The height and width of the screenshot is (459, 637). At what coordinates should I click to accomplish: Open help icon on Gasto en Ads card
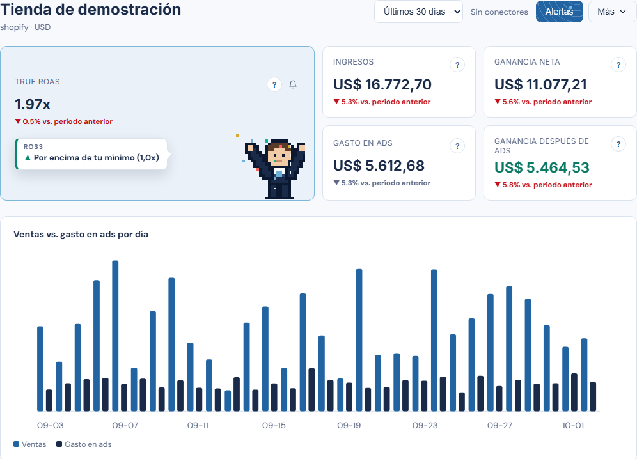(x=457, y=146)
